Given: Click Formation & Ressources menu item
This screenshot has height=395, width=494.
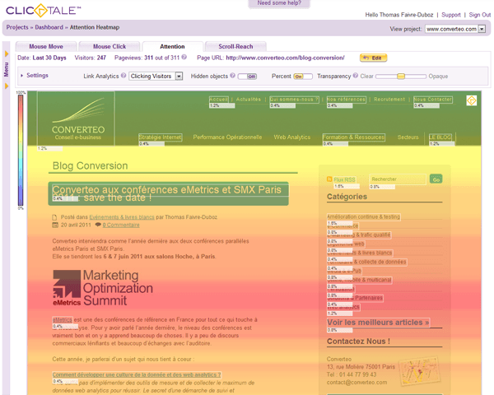Looking at the screenshot, I should pos(353,137).
